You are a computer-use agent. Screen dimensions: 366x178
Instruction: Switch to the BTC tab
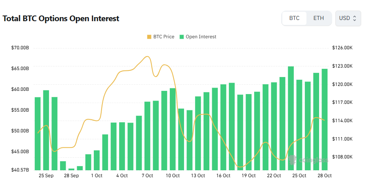point(294,18)
